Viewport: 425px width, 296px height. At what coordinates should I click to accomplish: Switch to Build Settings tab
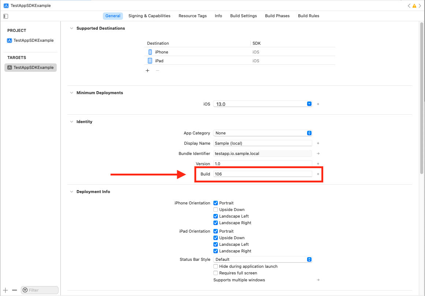[x=243, y=16]
